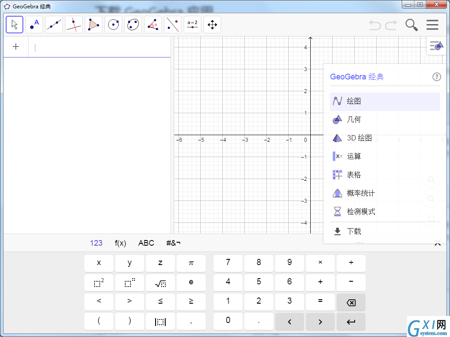Select the Circle with Center tool

113,25
